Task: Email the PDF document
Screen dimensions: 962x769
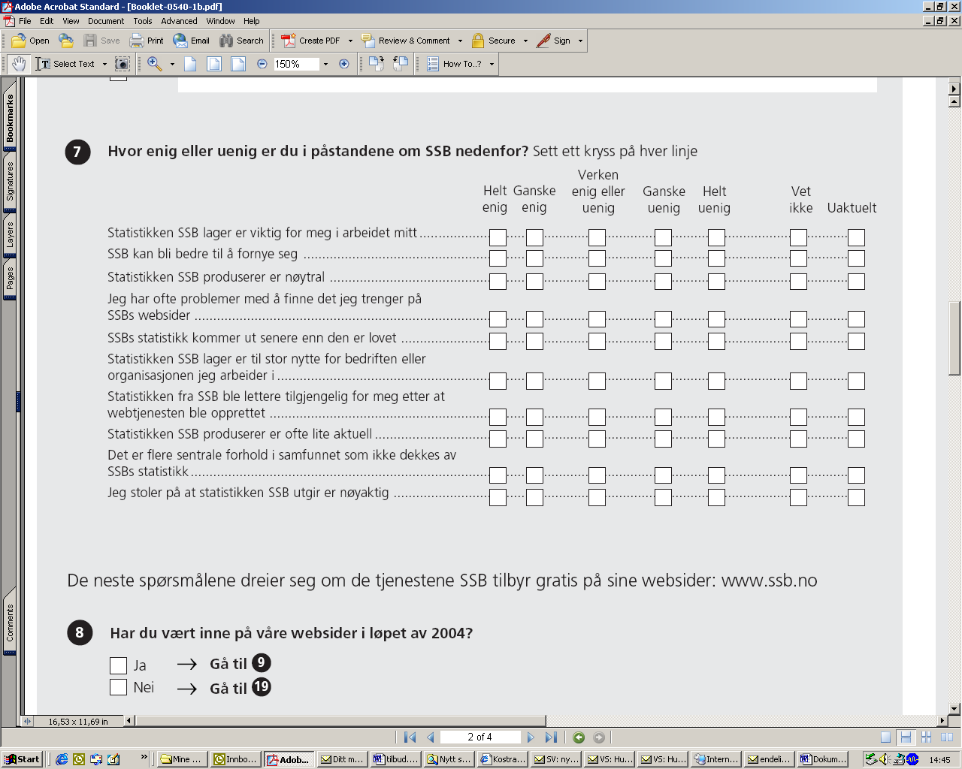Action: click(x=191, y=41)
